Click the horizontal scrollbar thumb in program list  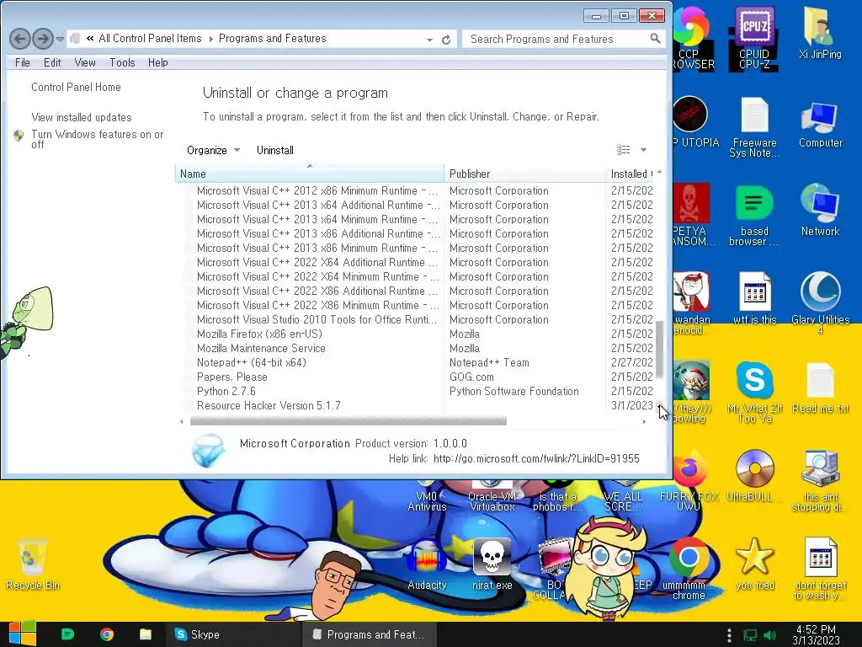pos(348,421)
